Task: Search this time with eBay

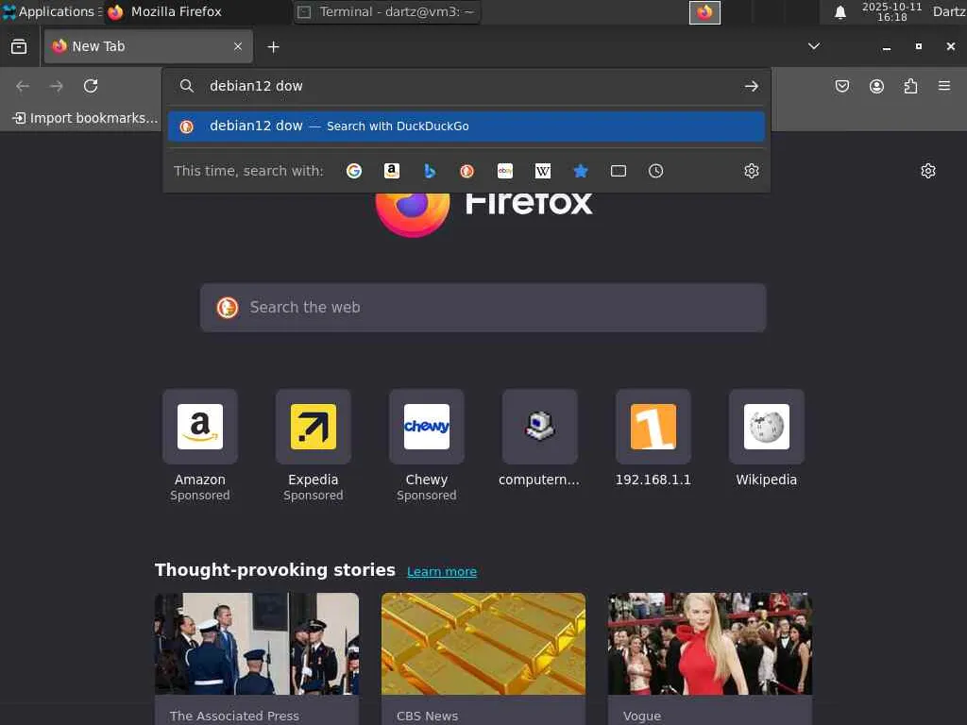Action: point(505,171)
